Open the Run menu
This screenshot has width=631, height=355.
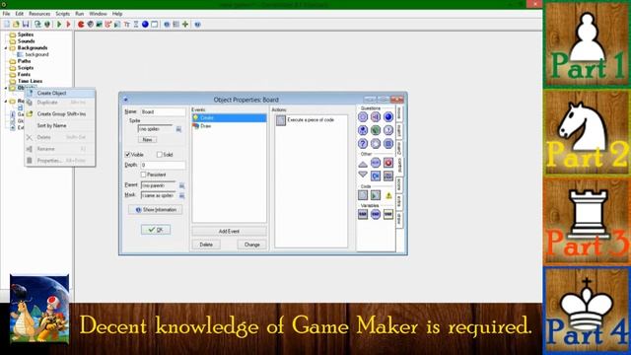coord(80,14)
